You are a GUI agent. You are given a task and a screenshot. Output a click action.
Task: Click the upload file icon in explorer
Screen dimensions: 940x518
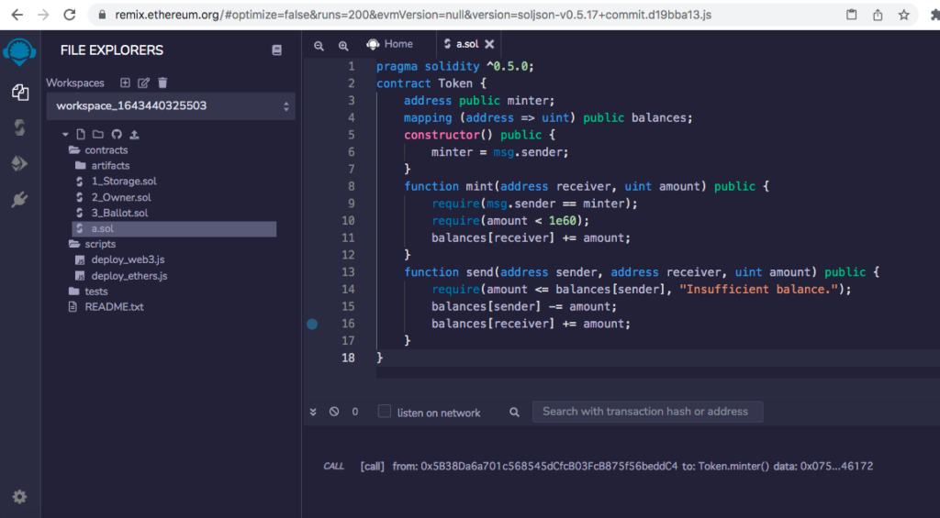134,134
